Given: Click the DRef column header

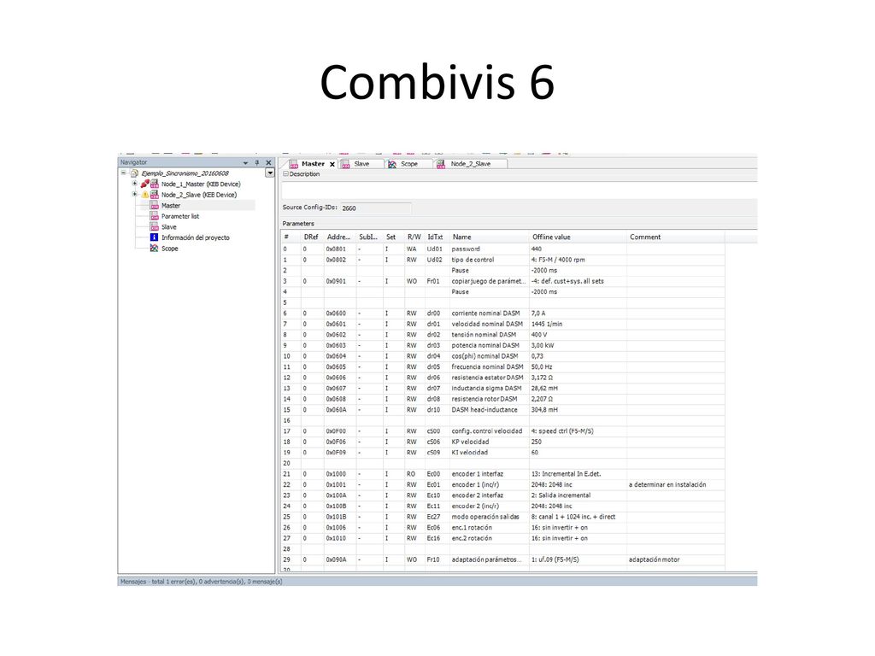Looking at the screenshot, I should (312, 237).
